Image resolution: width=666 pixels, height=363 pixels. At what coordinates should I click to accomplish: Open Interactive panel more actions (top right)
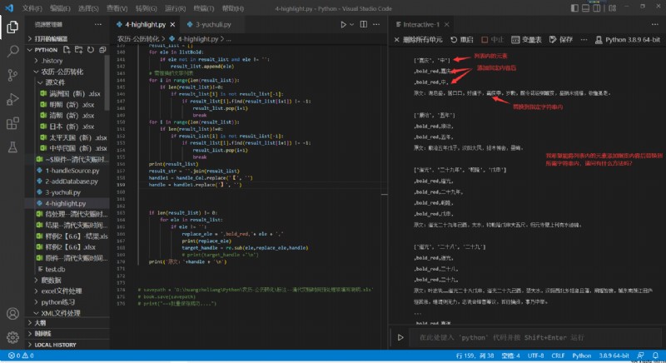coord(654,25)
